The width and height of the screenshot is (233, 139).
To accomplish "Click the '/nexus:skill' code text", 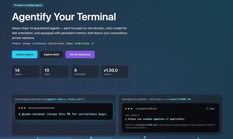I will point(76,99).
